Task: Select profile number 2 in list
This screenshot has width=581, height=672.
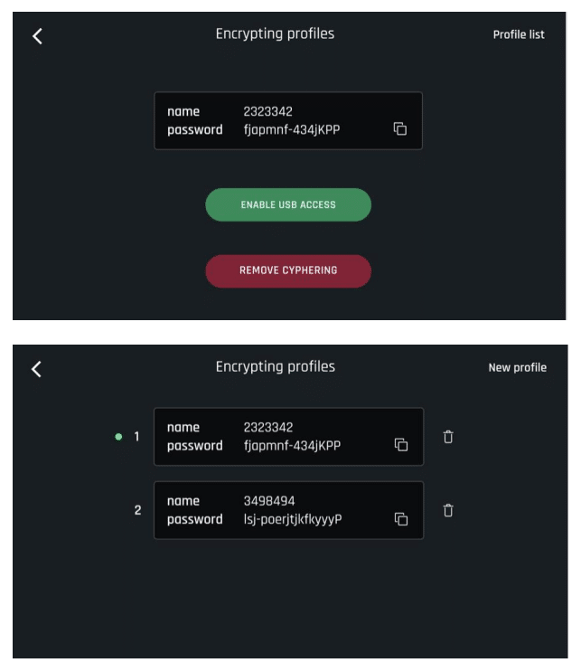Action: tap(137, 510)
